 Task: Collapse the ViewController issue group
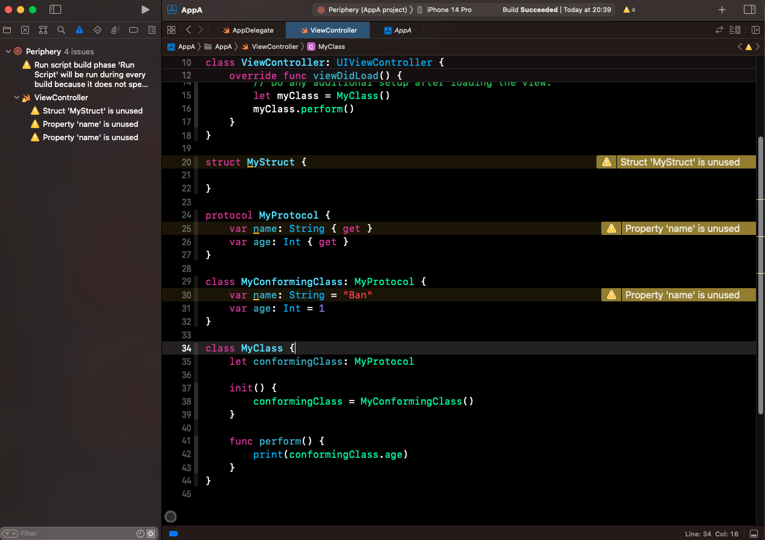pos(16,97)
